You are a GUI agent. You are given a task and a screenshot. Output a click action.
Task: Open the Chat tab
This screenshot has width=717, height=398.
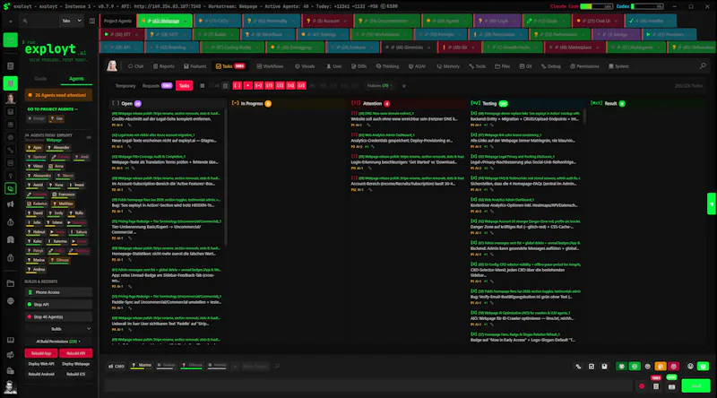136,66
